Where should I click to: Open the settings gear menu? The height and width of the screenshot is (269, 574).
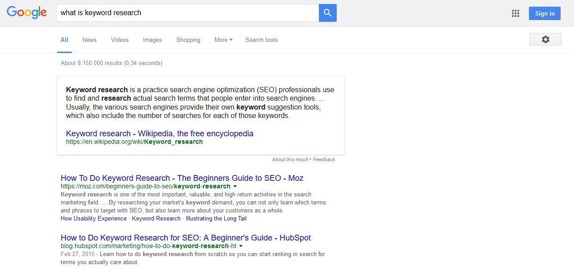coord(545,40)
